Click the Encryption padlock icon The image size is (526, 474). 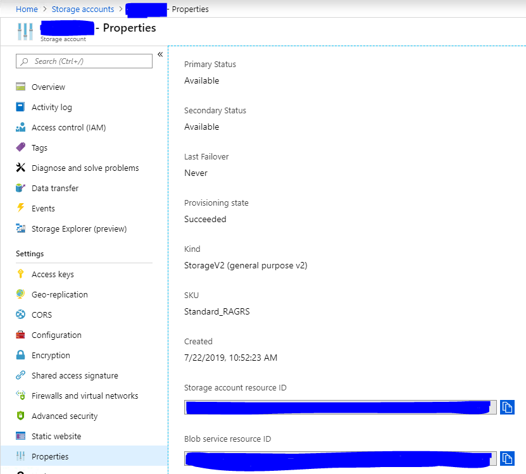(x=20, y=355)
